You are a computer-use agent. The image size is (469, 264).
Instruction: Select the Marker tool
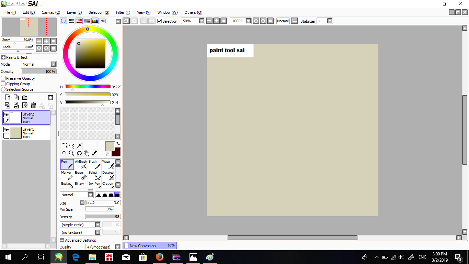(67, 175)
